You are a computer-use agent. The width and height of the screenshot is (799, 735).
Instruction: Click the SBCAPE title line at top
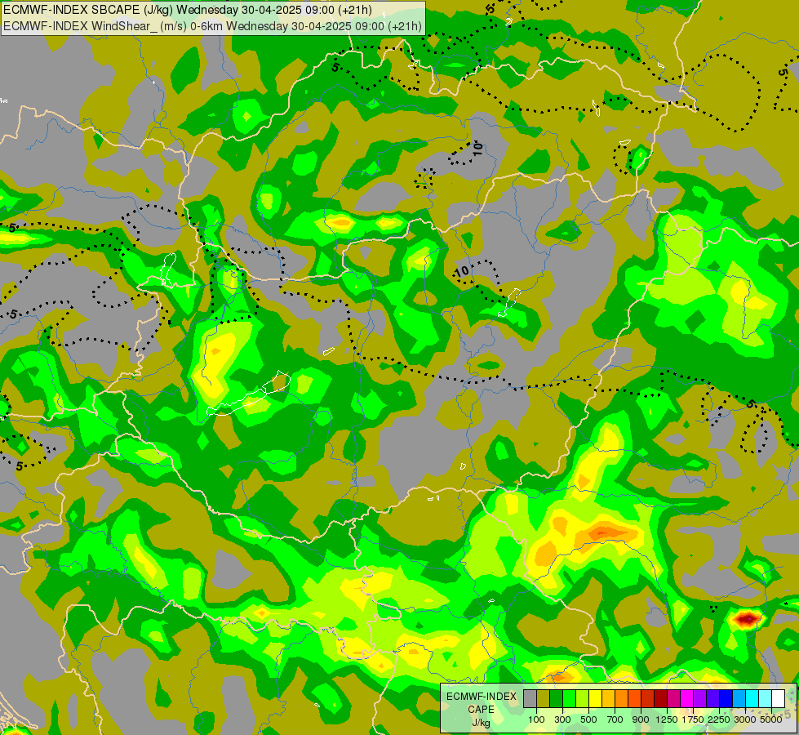tap(188, 10)
